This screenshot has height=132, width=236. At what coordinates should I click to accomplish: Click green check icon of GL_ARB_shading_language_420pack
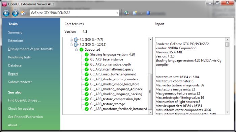point(87,89)
